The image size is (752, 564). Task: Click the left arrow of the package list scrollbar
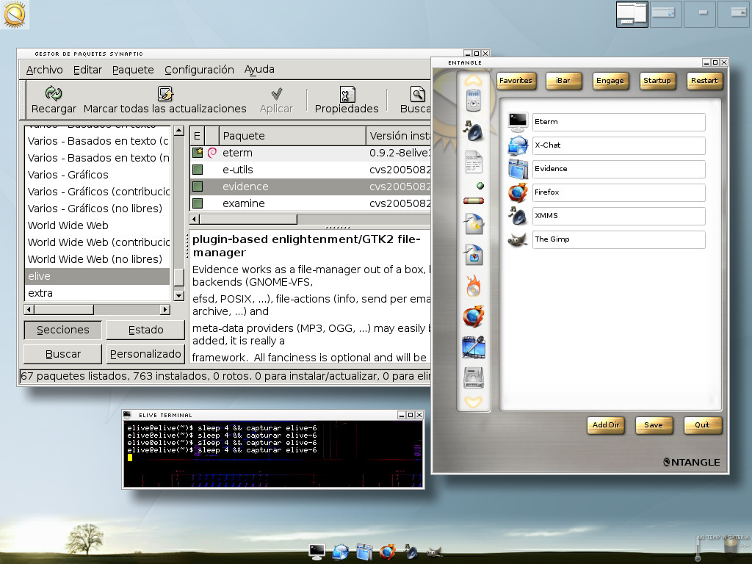click(195, 220)
